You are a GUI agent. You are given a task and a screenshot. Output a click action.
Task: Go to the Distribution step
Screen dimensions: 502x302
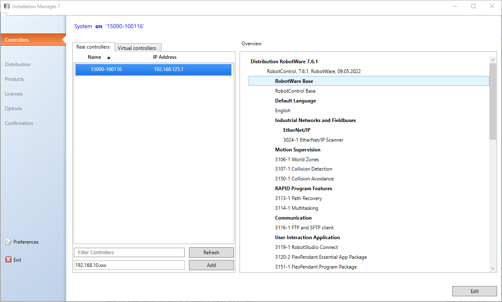click(18, 64)
